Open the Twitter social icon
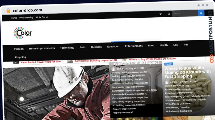Image resolution: width=215 pixels, height=120 pixels. click(160, 14)
